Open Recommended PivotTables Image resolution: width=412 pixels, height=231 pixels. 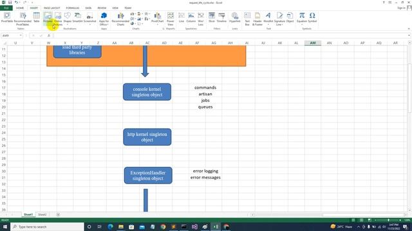(x=23, y=19)
